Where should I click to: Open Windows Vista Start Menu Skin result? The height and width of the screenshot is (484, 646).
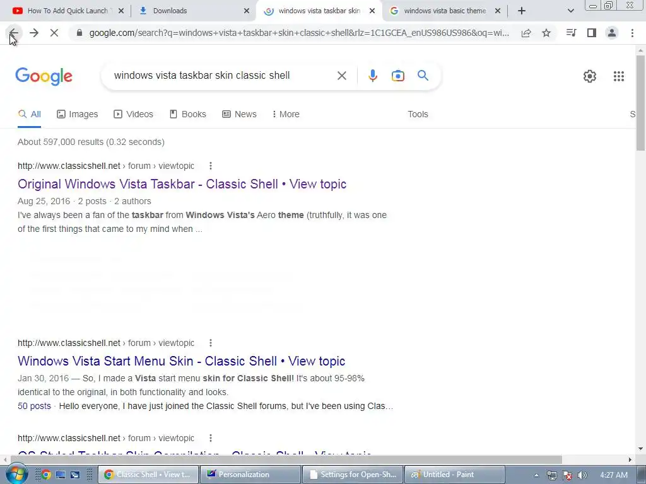181,361
